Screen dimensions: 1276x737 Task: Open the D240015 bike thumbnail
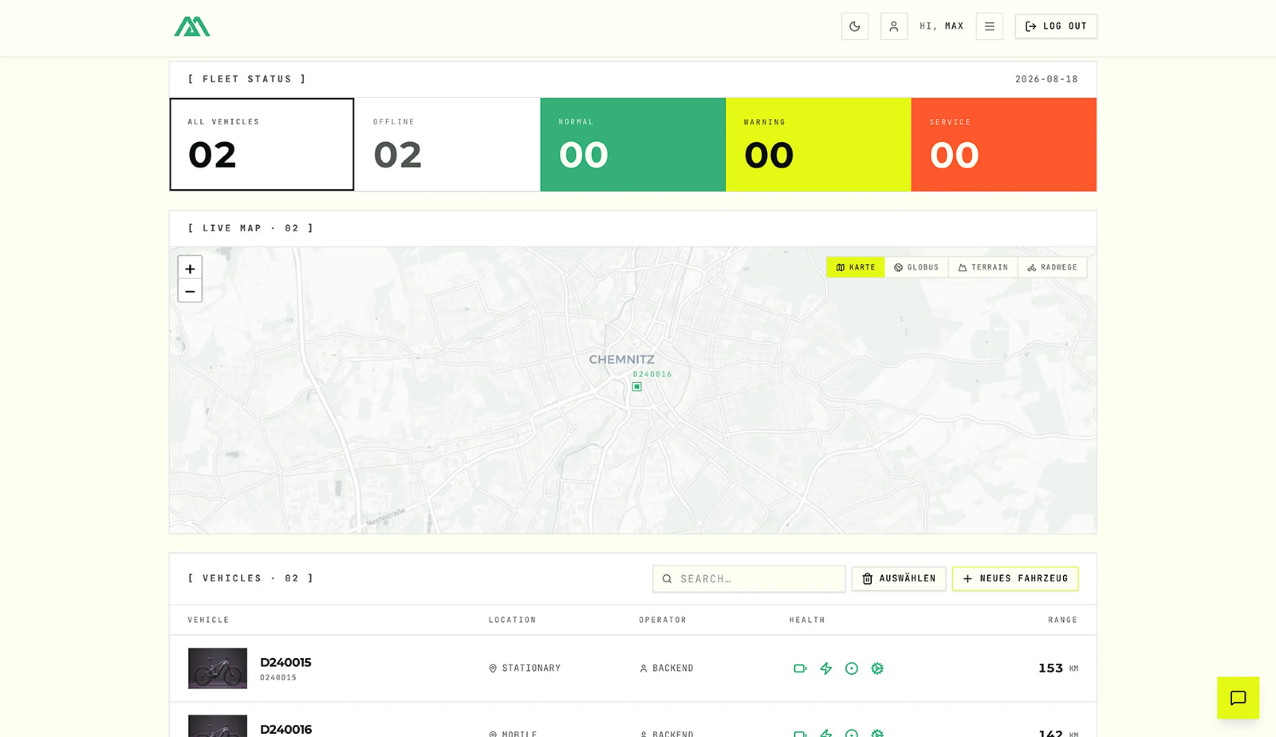(217, 668)
